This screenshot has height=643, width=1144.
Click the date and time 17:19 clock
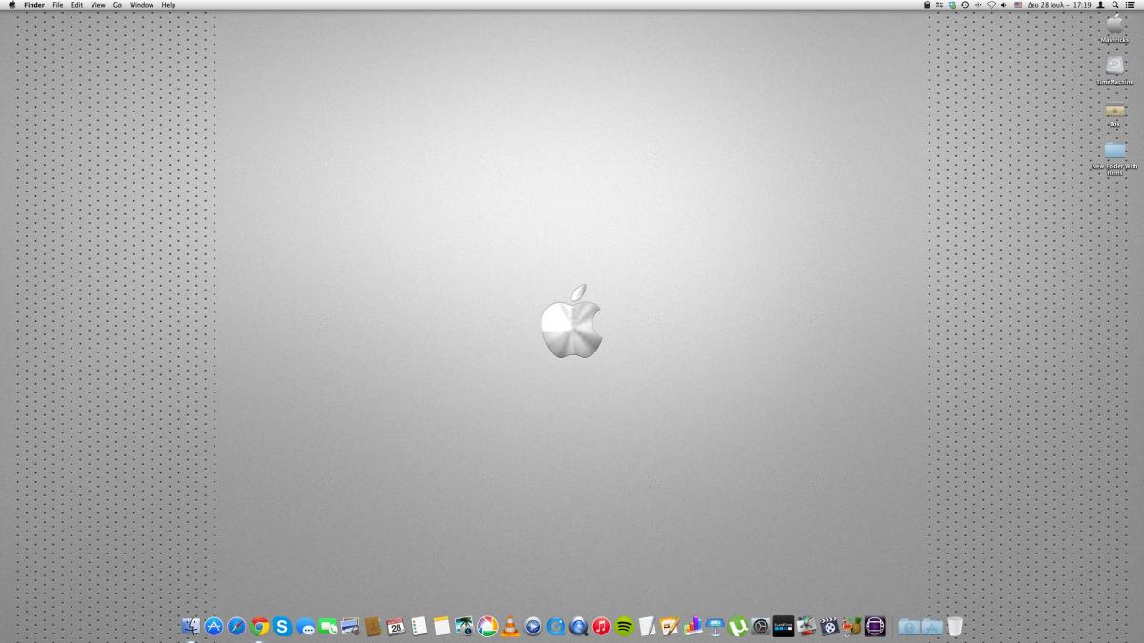pyautogui.click(x=1059, y=5)
